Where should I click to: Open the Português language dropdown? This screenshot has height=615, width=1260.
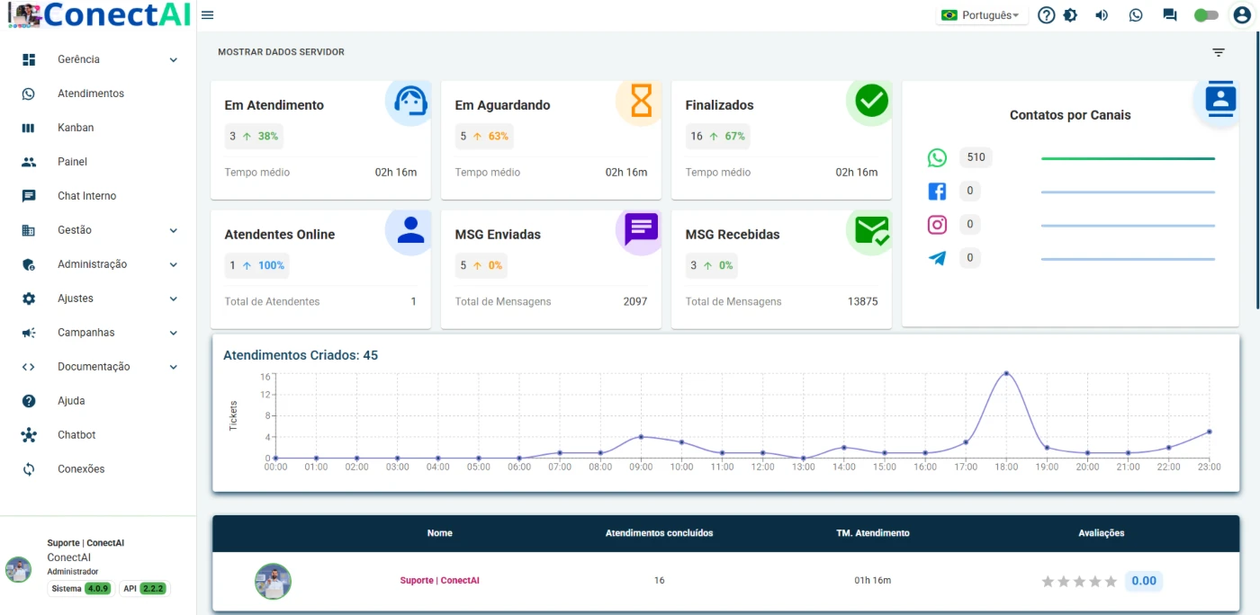pos(982,15)
